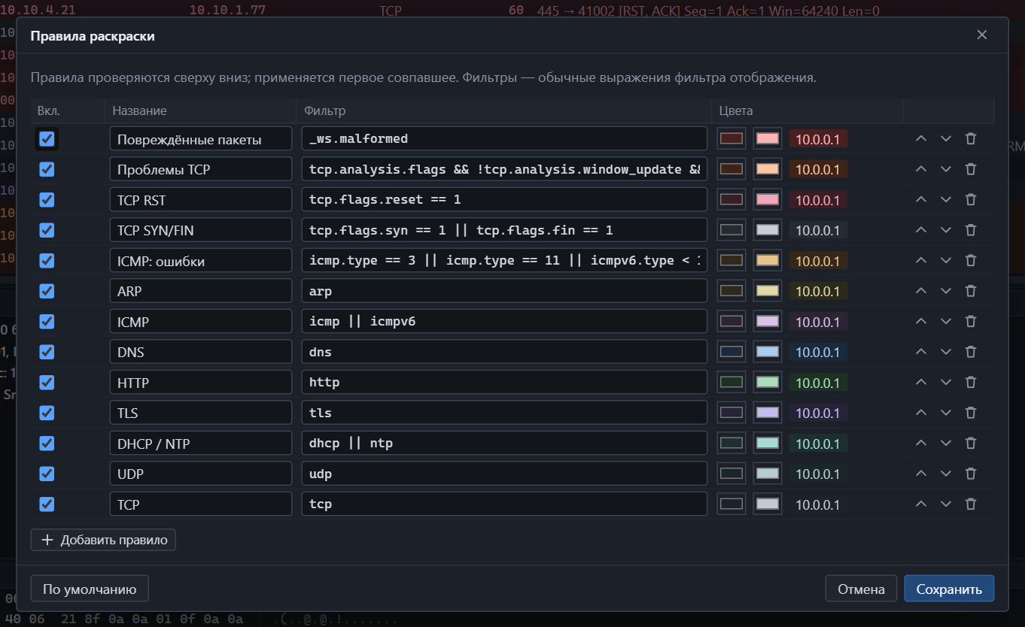Disable the Повреждённые пакеты rule checkbox
The image size is (1025, 627).
(x=47, y=138)
